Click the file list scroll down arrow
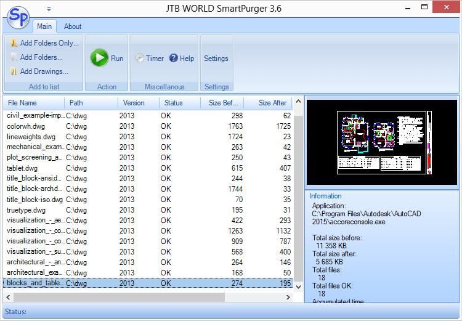 coord(298,287)
